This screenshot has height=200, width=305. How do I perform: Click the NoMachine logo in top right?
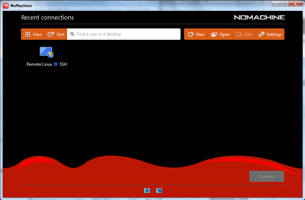(x=259, y=17)
